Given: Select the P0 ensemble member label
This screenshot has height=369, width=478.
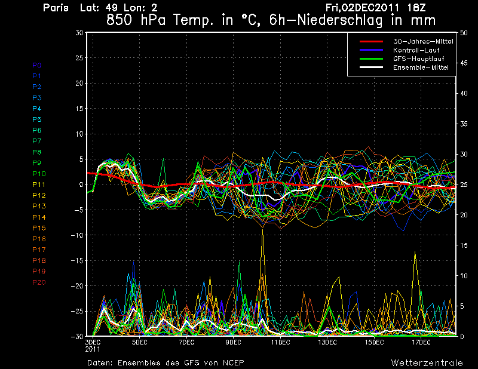Looking at the screenshot, I should point(36,65).
